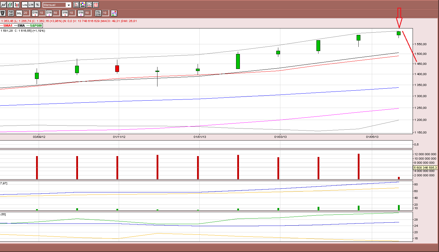Click the 01/05/13 date label
The height and width of the screenshot is (252, 439).
tap(372, 137)
